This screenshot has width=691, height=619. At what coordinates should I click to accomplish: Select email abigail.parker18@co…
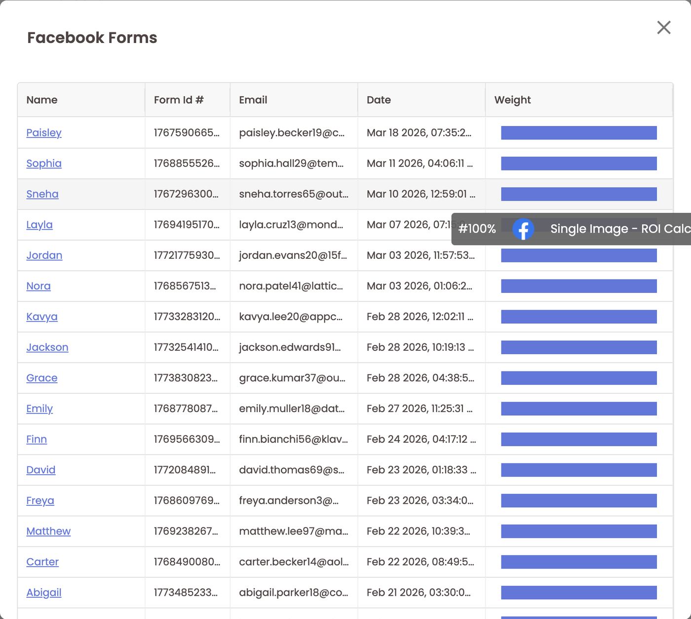tap(294, 592)
